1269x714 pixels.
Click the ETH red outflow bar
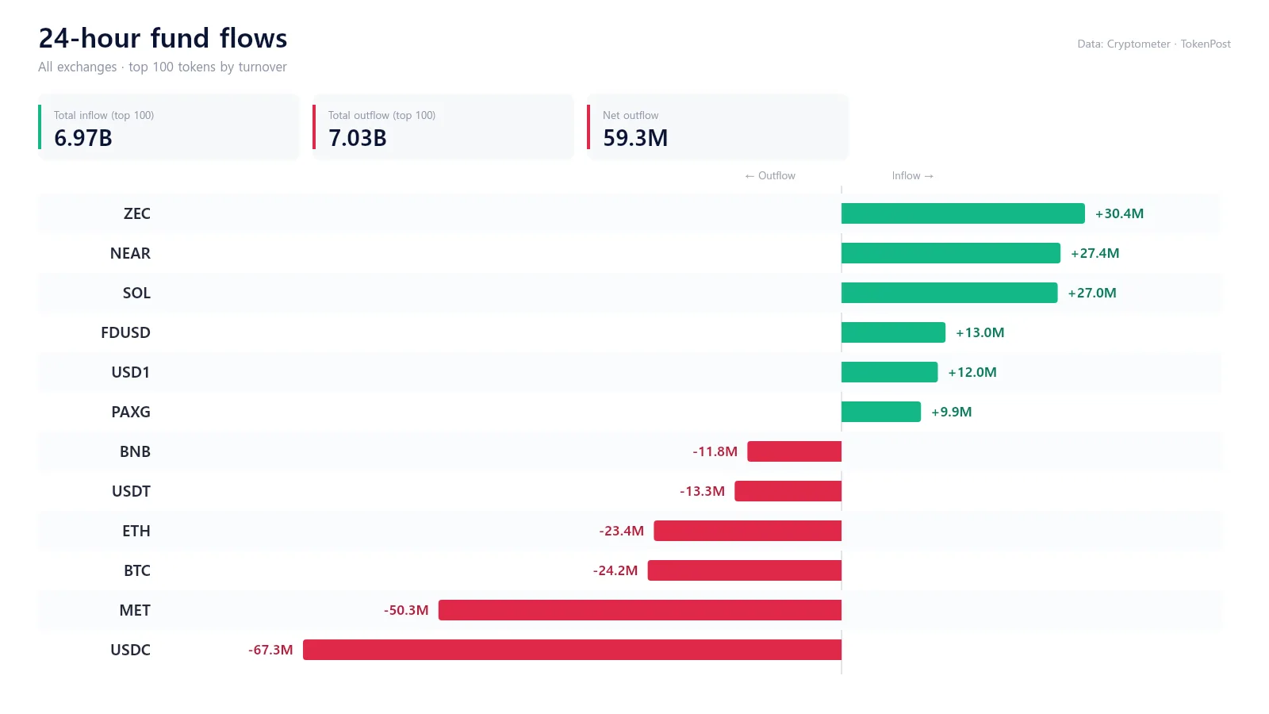747,531
